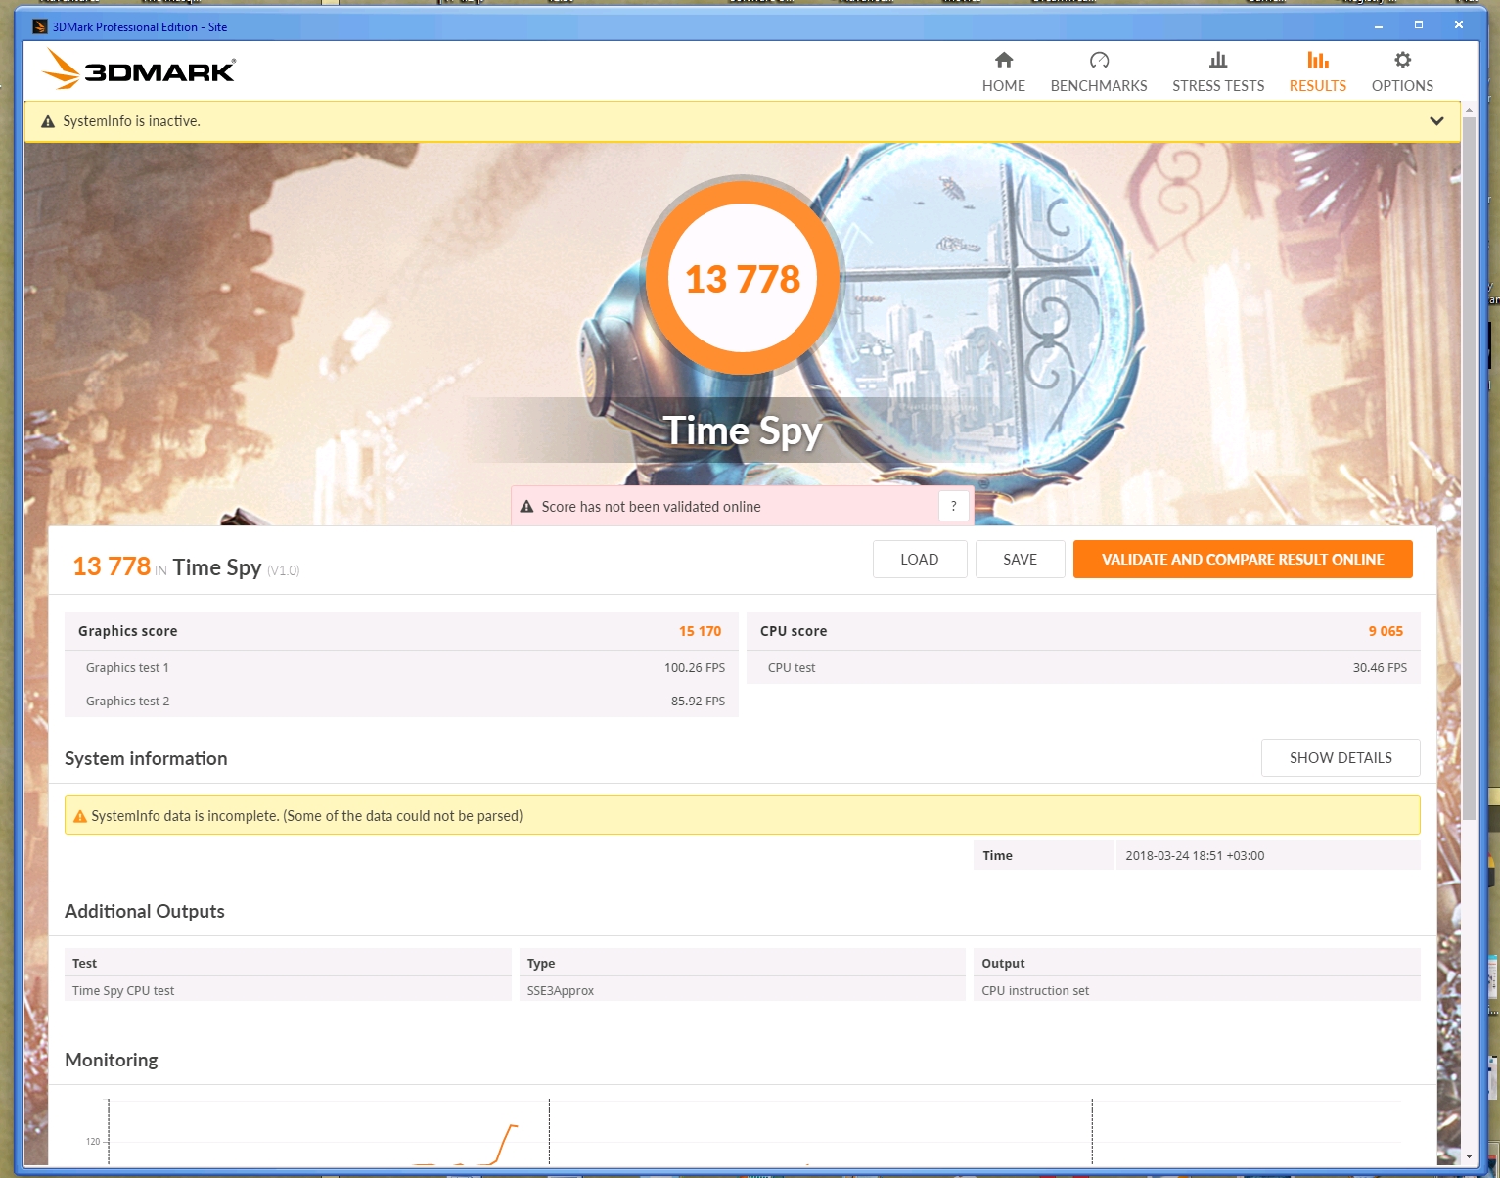The width and height of the screenshot is (1500, 1178).
Task: Click the 13 778 score circle
Action: pos(743,277)
